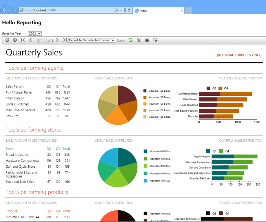Click the Q4 green legend swatch in the stores bar chart

tap(221, 151)
